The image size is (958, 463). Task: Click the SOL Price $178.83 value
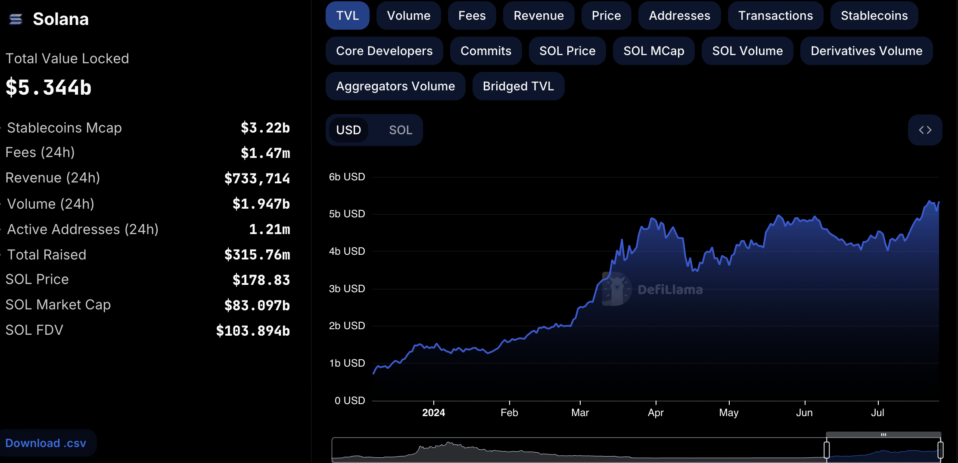(261, 280)
